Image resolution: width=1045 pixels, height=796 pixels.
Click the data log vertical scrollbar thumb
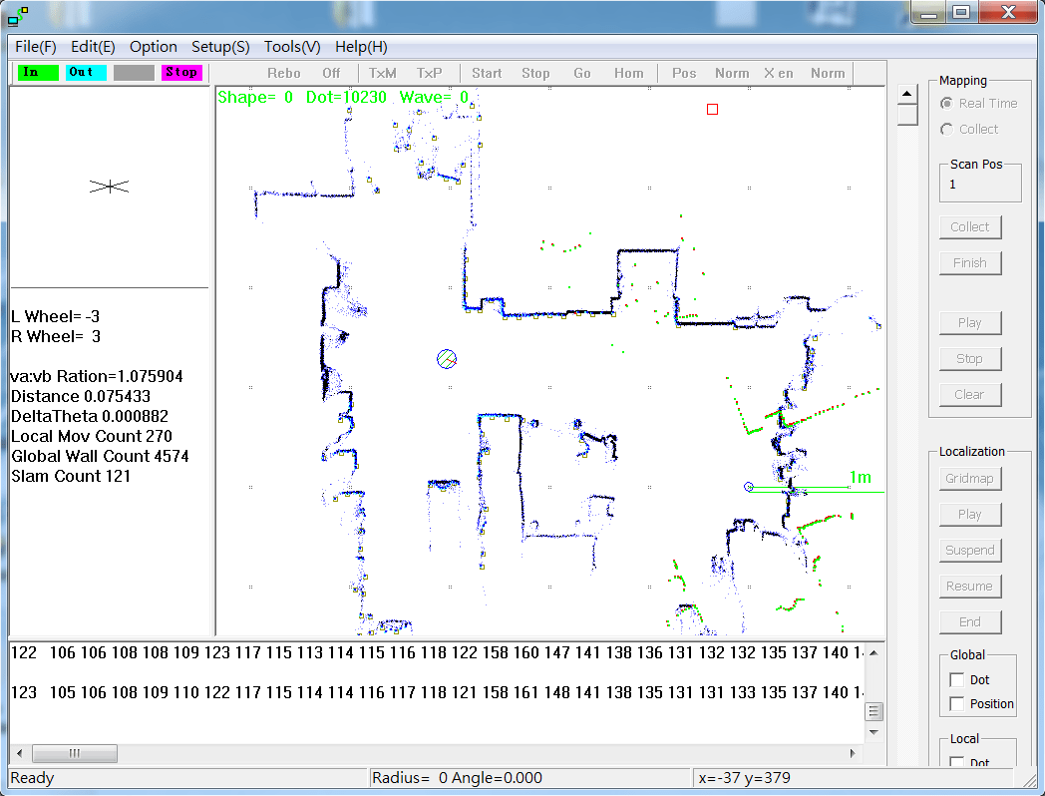[x=874, y=711]
